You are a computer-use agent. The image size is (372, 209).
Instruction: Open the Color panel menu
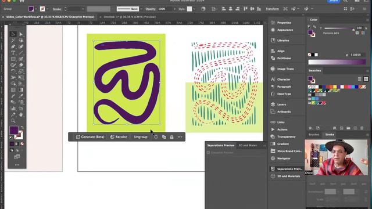click(x=367, y=20)
